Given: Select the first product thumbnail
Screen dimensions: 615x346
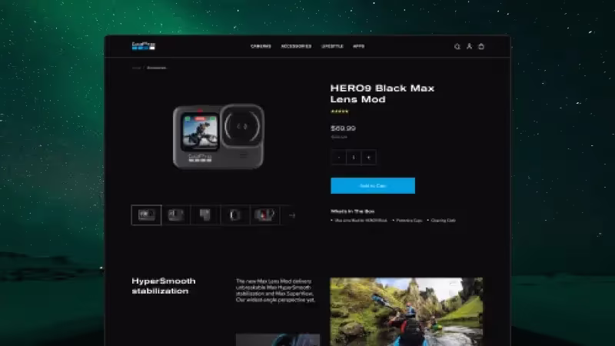Looking at the screenshot, I should pos(146,215).
